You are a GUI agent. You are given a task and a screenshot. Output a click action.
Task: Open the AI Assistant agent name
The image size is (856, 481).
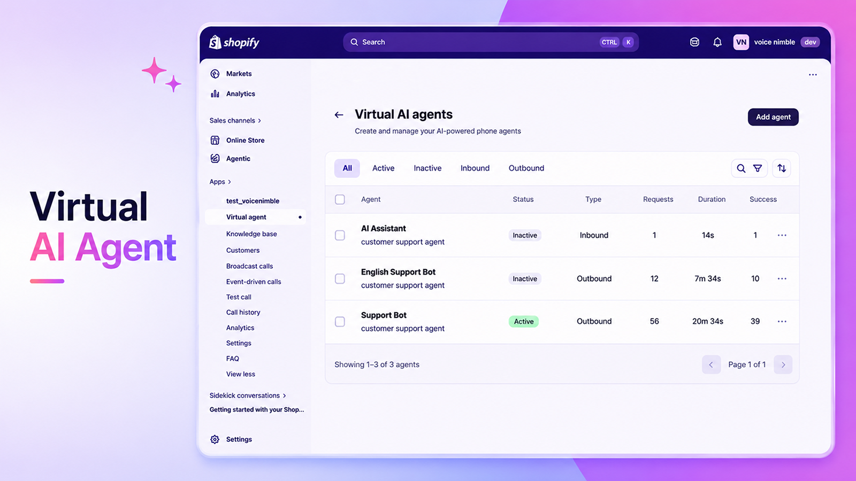tap(384, 229)
